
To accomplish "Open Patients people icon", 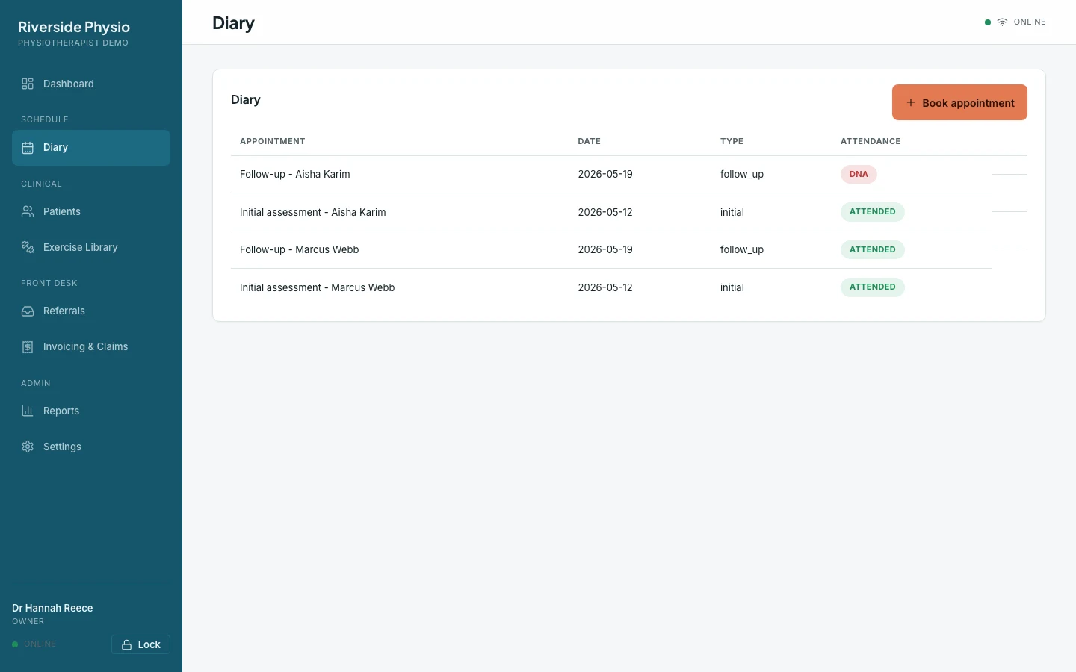I will tap(28, 212).
